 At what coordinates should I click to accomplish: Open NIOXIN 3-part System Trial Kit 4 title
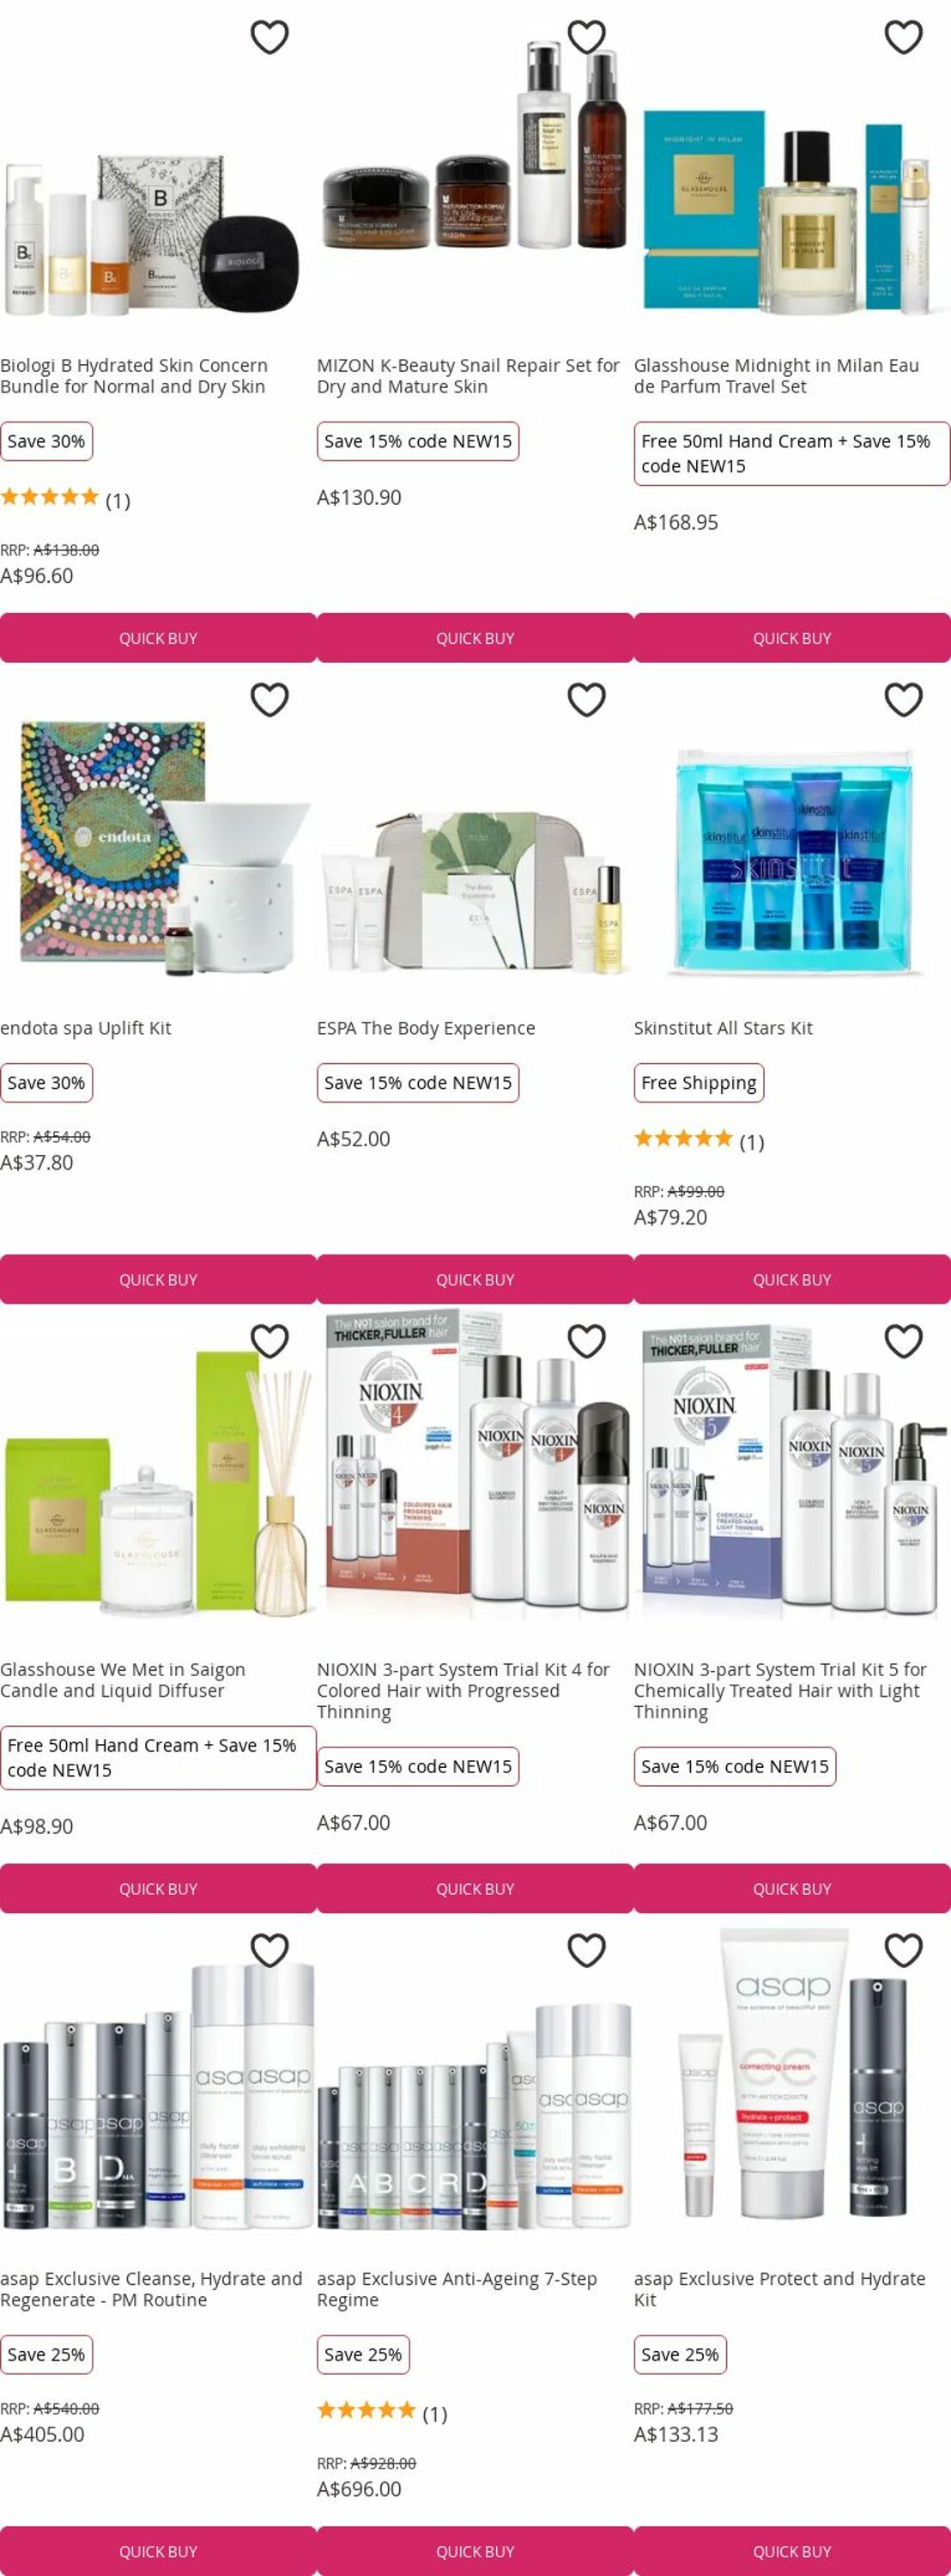(463, 1690)
